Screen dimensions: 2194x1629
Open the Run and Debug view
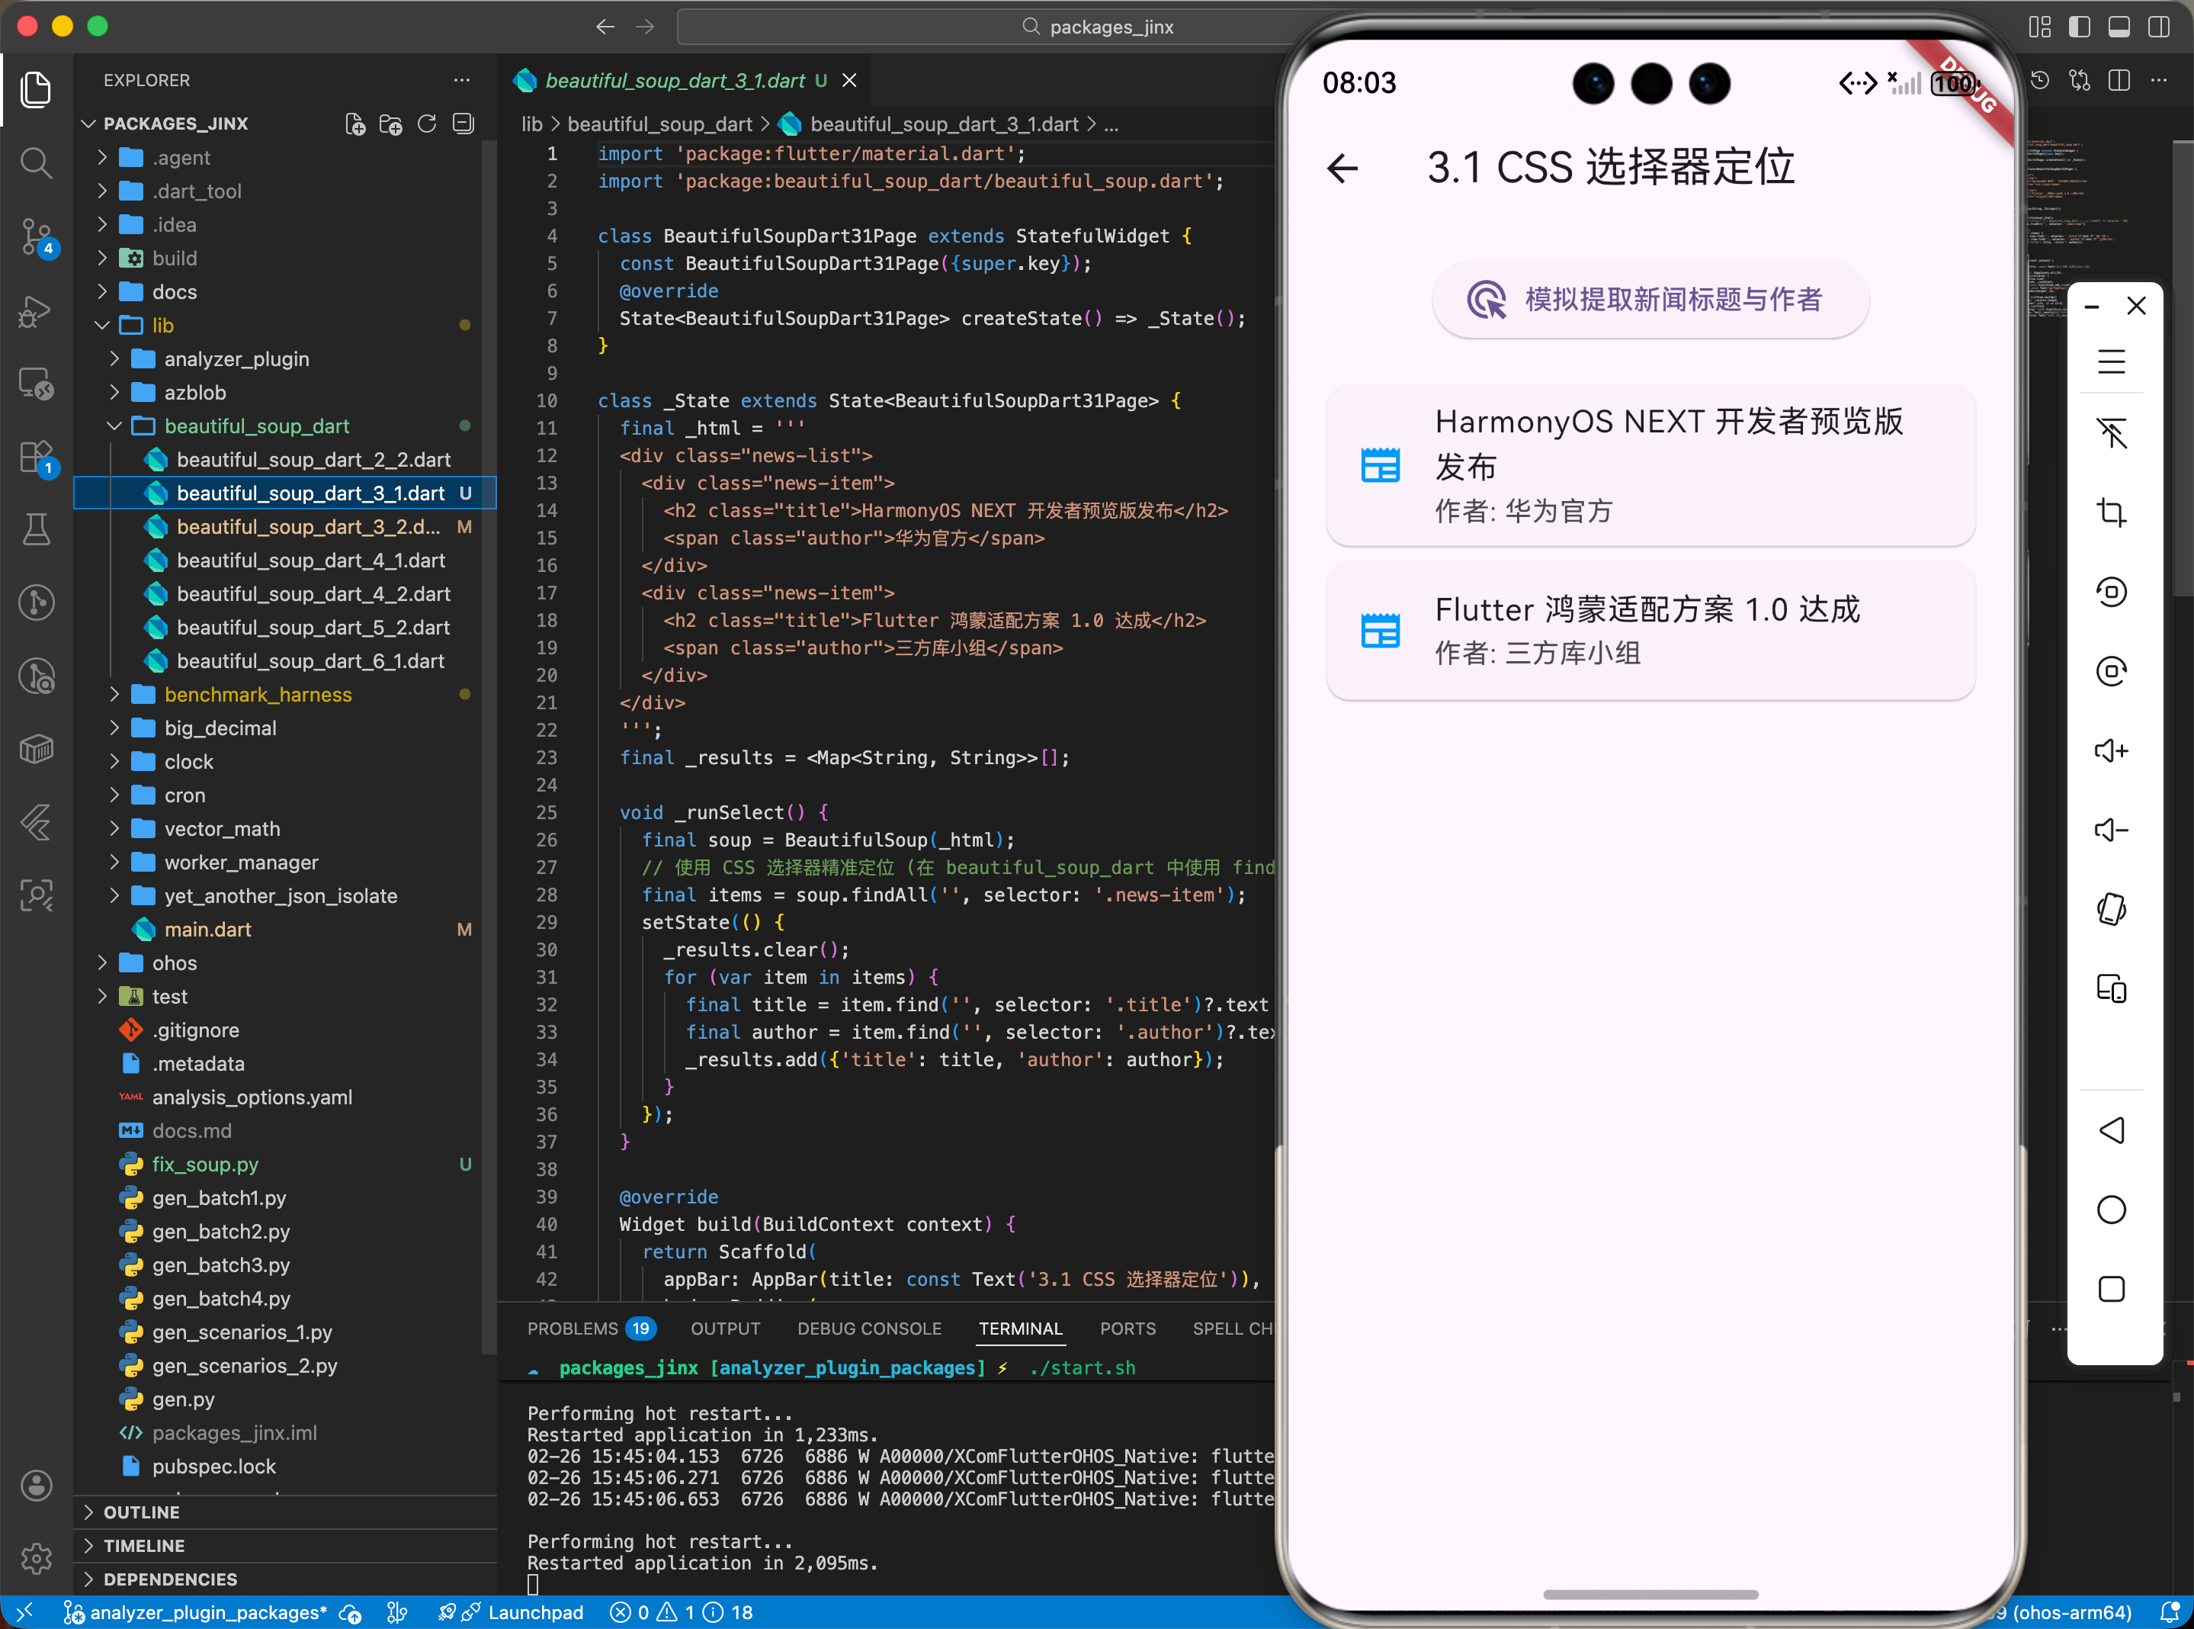click(37, 310)
